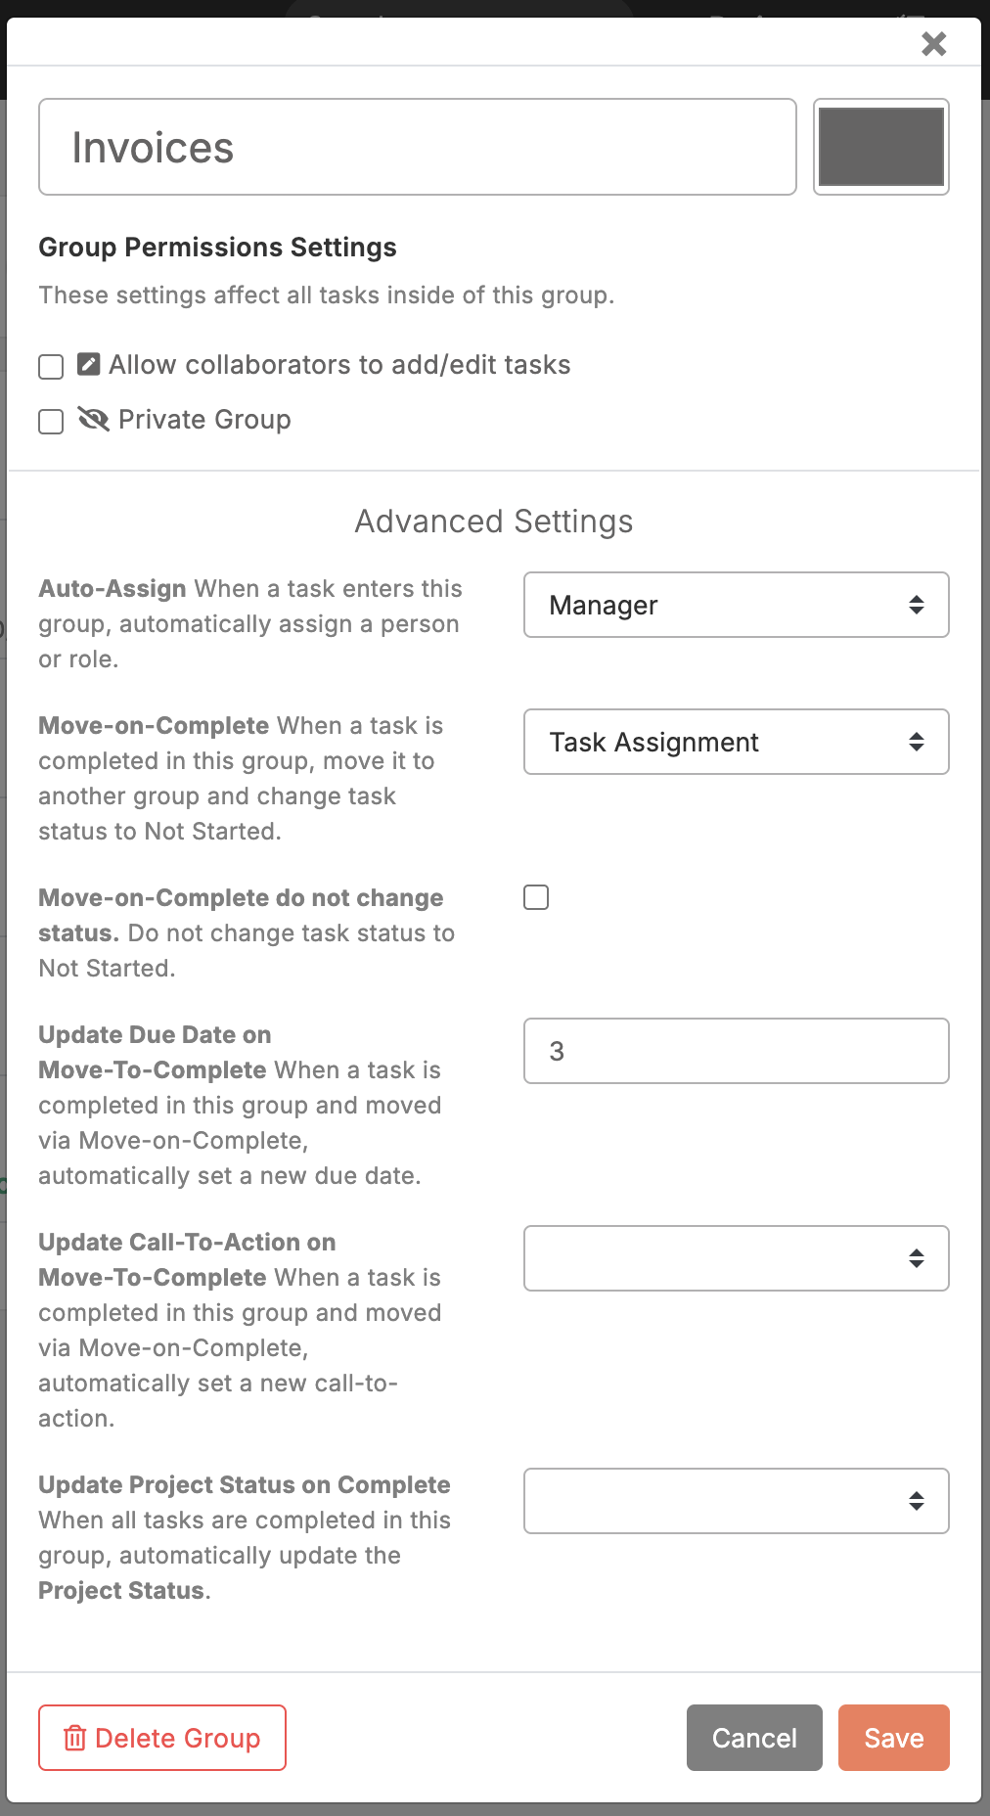Close the group settings dialog with X
Image resolution: width=990 pixels, height=1816 pixels.
tap(933, 43)
